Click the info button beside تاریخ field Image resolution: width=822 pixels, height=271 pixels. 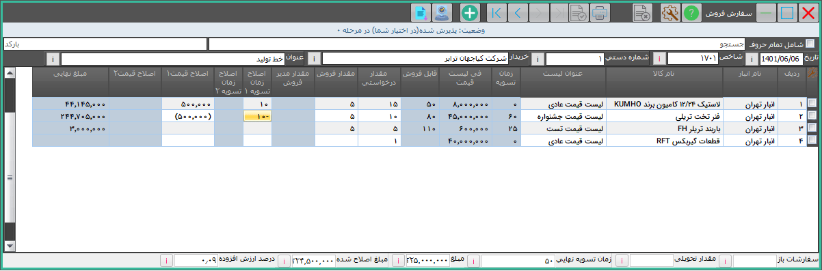click(x=752, y=59)
